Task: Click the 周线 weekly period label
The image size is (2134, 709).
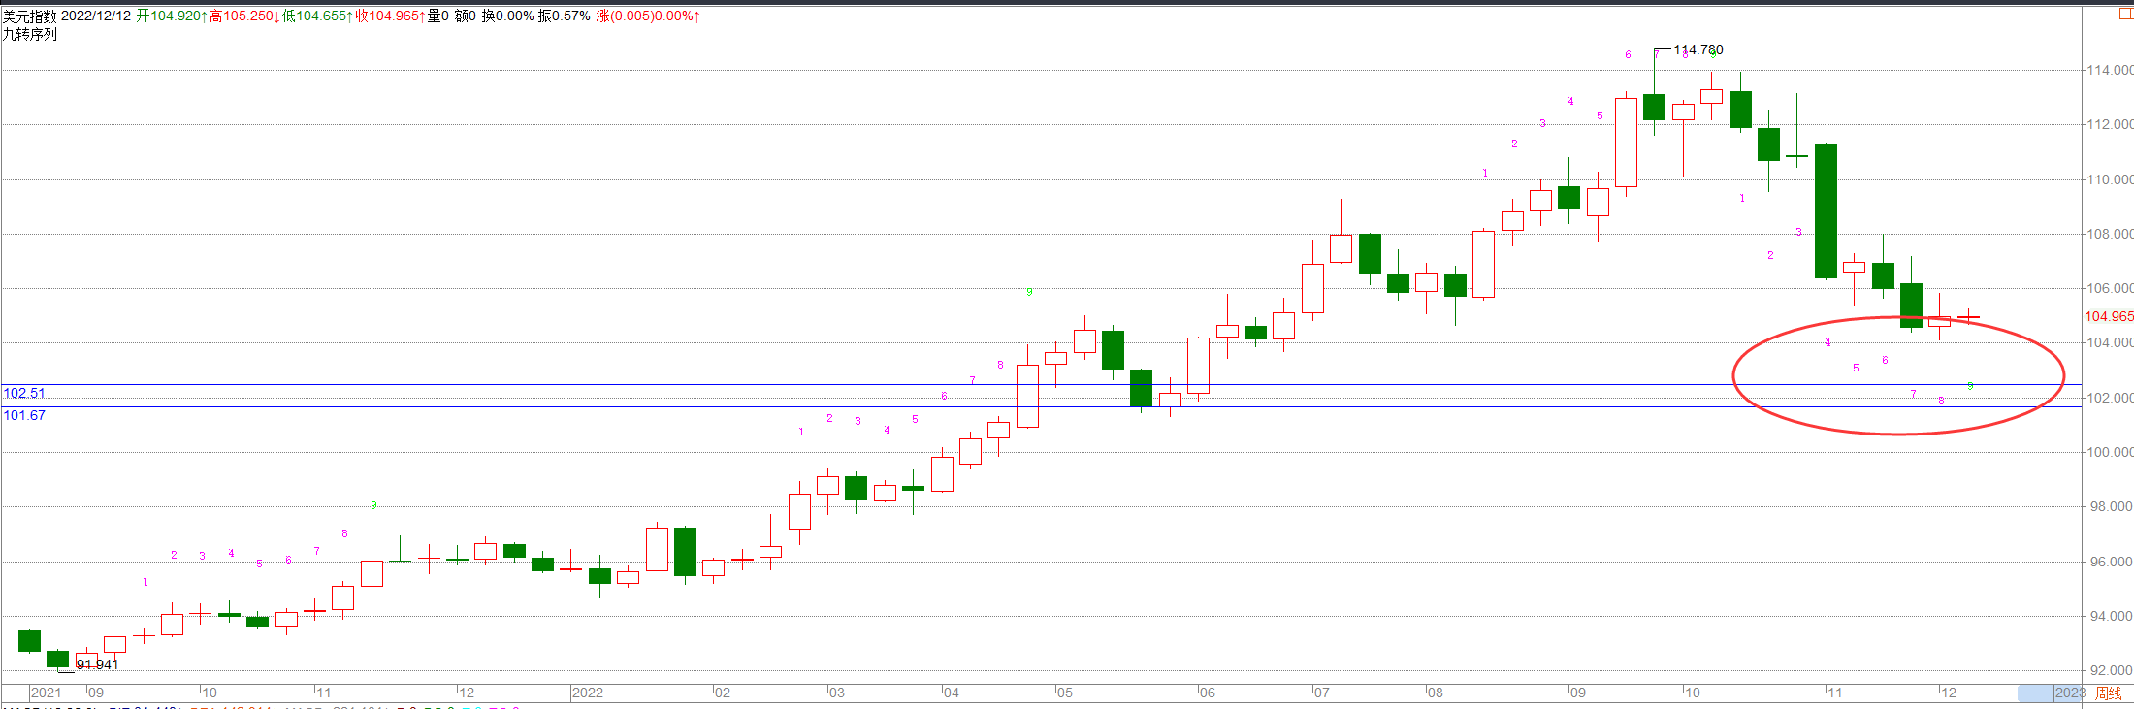Action: [2108, 693]
